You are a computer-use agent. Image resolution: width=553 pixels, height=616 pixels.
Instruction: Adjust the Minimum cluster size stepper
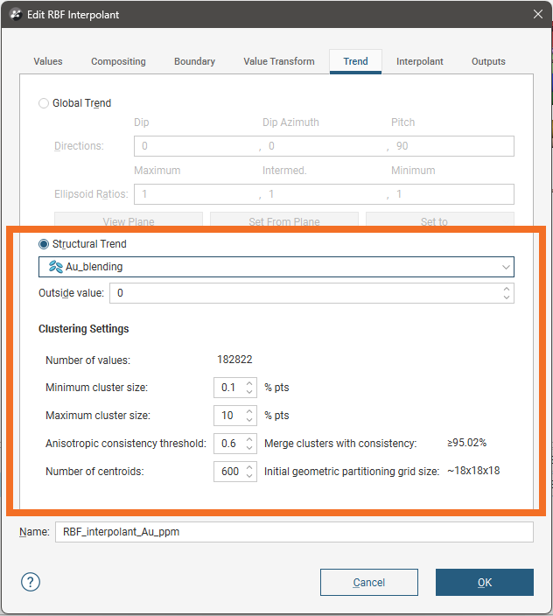click(249, 387)
